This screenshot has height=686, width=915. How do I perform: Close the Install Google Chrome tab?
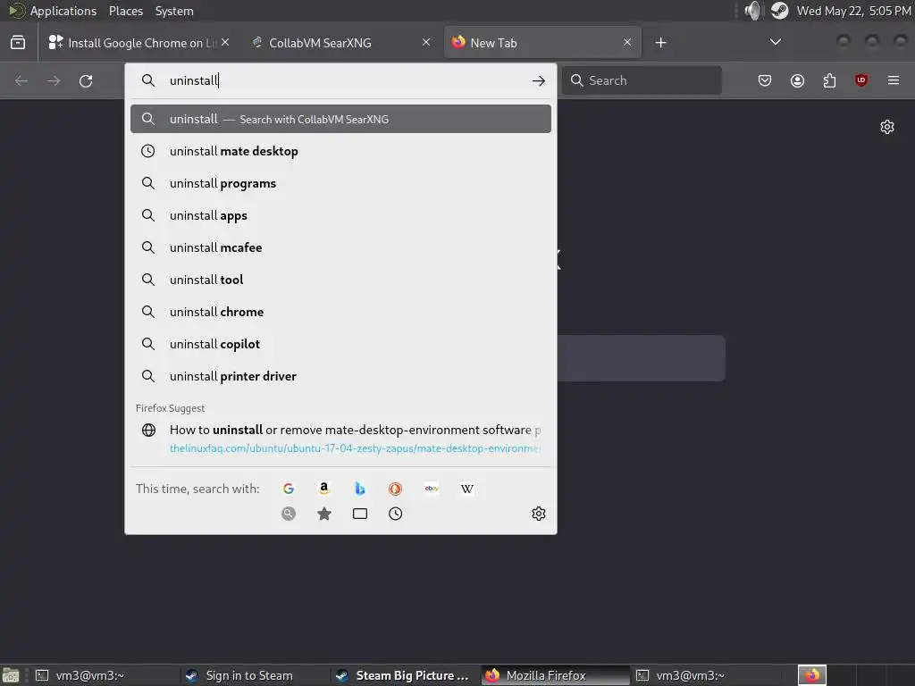tap(225, 43)
